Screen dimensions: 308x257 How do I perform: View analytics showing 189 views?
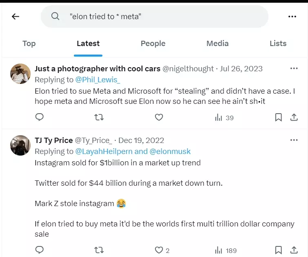tap(226, 250)
